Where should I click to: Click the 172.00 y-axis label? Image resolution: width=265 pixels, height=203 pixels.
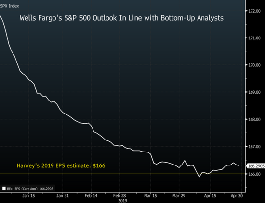click(254, 11)
